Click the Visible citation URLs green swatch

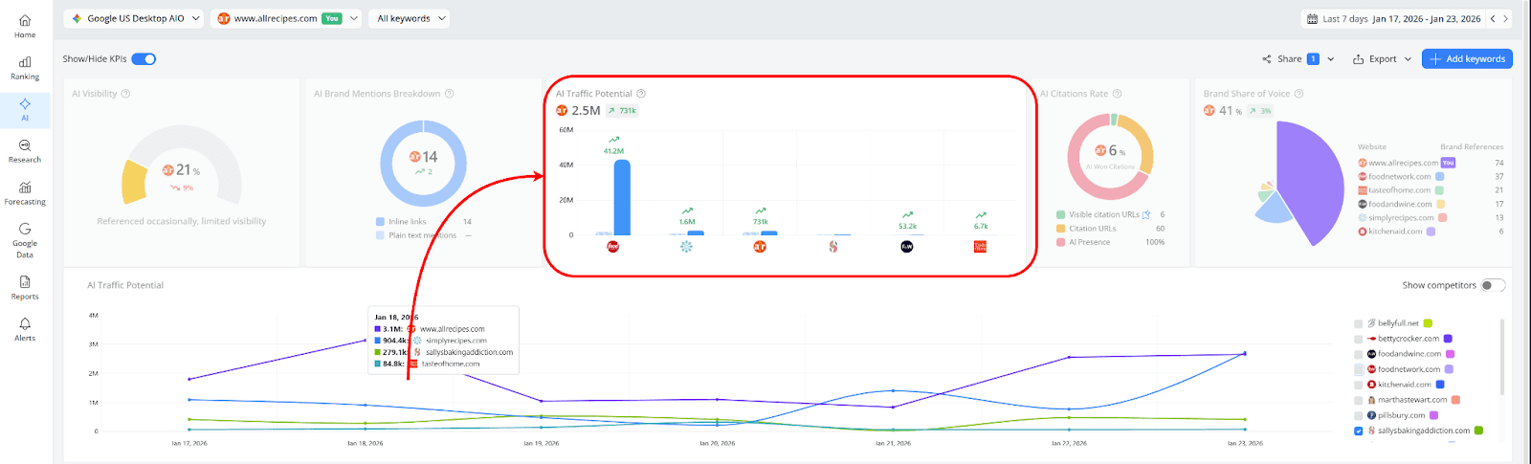click(x=1060, y=214)
